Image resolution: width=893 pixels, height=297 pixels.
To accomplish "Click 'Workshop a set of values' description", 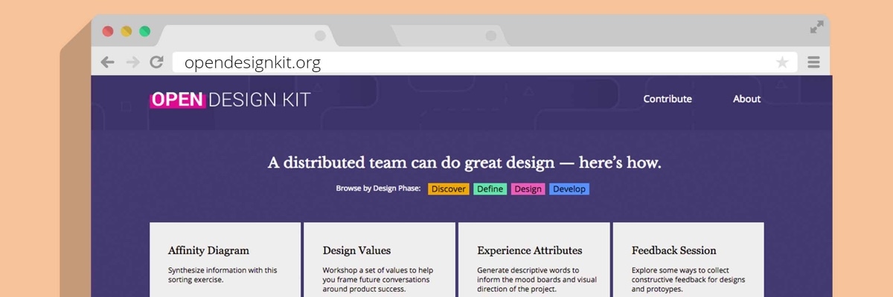I will click(x=378, y=280).
